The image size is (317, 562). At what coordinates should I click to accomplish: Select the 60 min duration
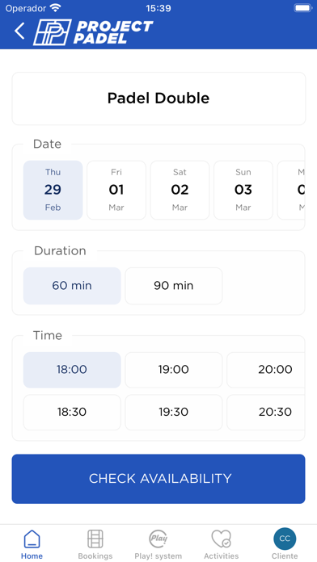pos(72,286)
